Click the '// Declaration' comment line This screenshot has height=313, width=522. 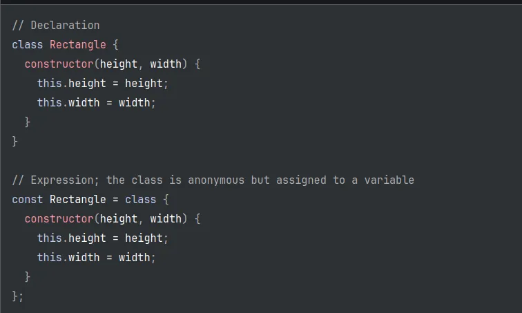tap(56, 26)
